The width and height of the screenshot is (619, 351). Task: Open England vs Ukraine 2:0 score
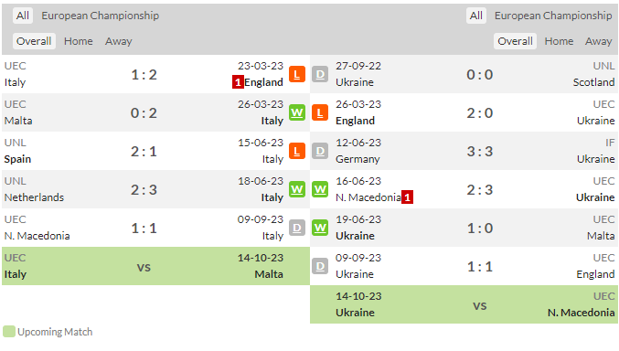point(480,113)
